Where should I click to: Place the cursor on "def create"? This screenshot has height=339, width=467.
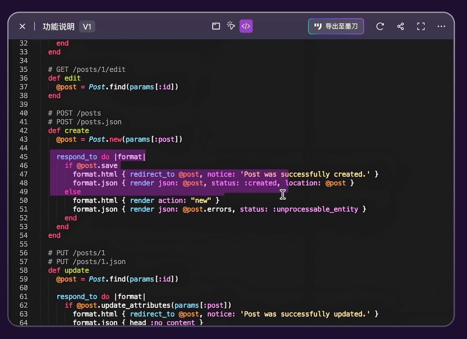pos(68,131)
